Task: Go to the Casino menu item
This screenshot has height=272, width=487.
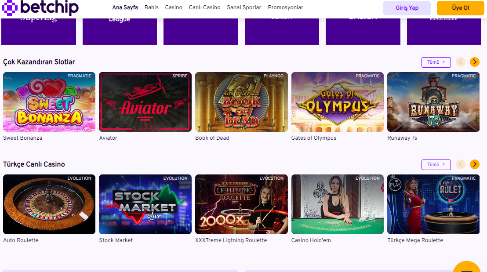Action: (173, 7)
